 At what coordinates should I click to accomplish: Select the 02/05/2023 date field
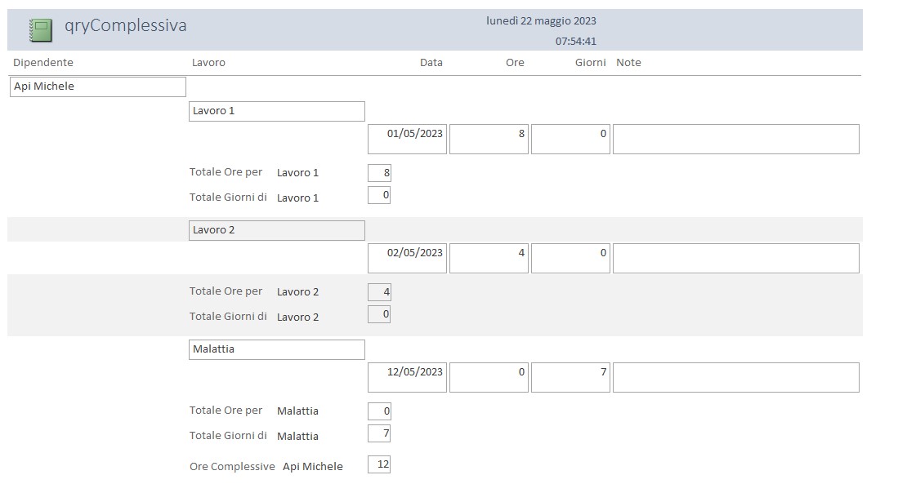(x=407, y=258)
